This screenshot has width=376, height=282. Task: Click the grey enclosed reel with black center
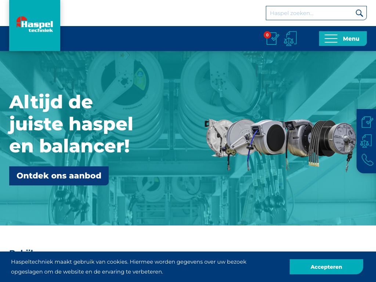(272, 138)
